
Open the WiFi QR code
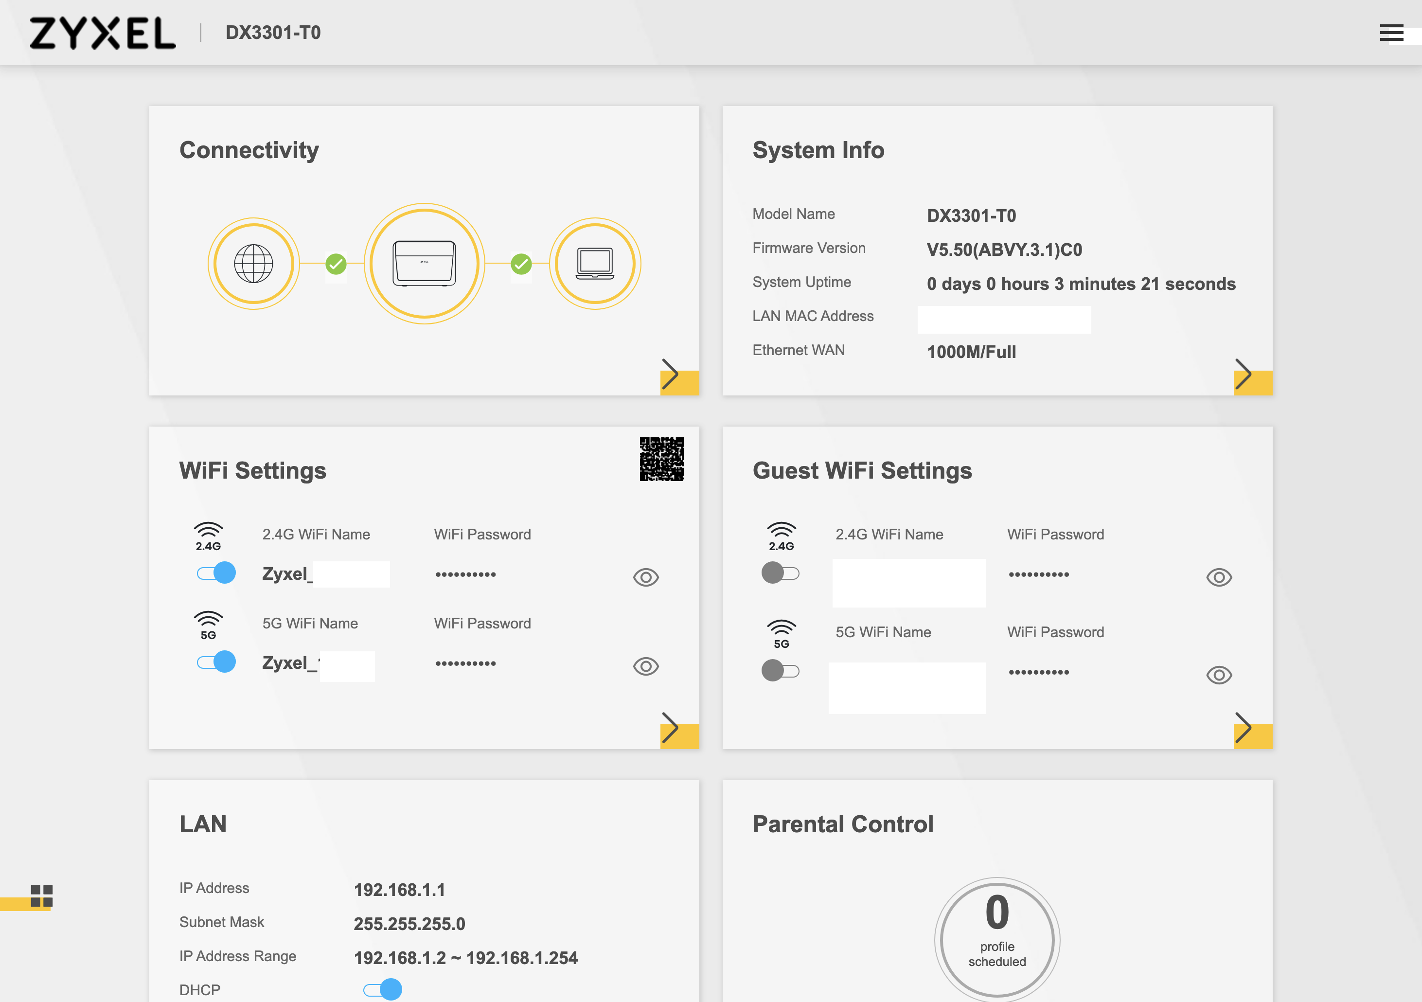click(661, 459)
